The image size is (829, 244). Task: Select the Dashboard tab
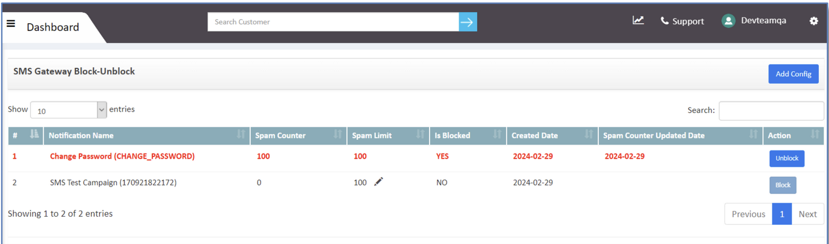pos(53,27)
